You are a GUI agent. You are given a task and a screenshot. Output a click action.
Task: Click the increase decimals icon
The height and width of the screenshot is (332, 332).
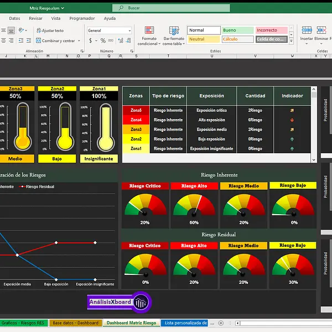(121, 40)
